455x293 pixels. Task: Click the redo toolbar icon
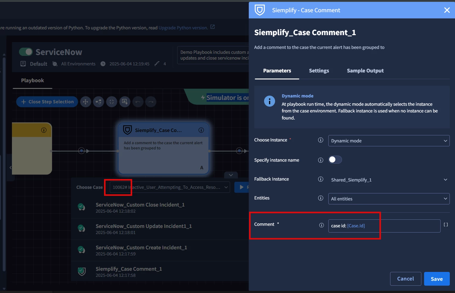[x=151, y=102]
